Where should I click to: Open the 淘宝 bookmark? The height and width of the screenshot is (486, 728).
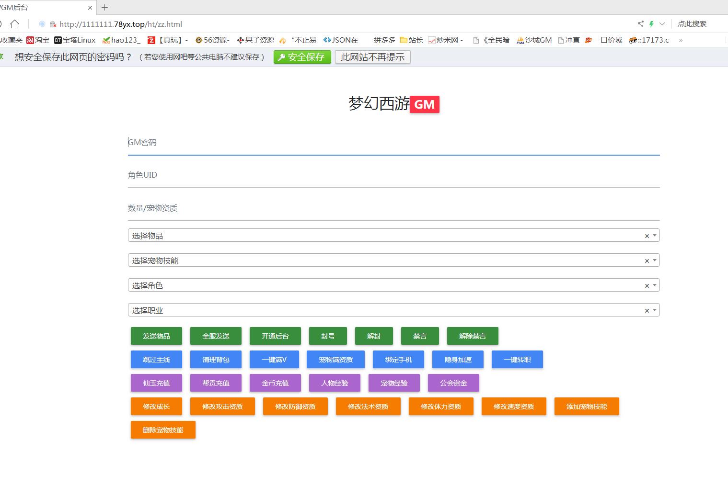[38, 40]
